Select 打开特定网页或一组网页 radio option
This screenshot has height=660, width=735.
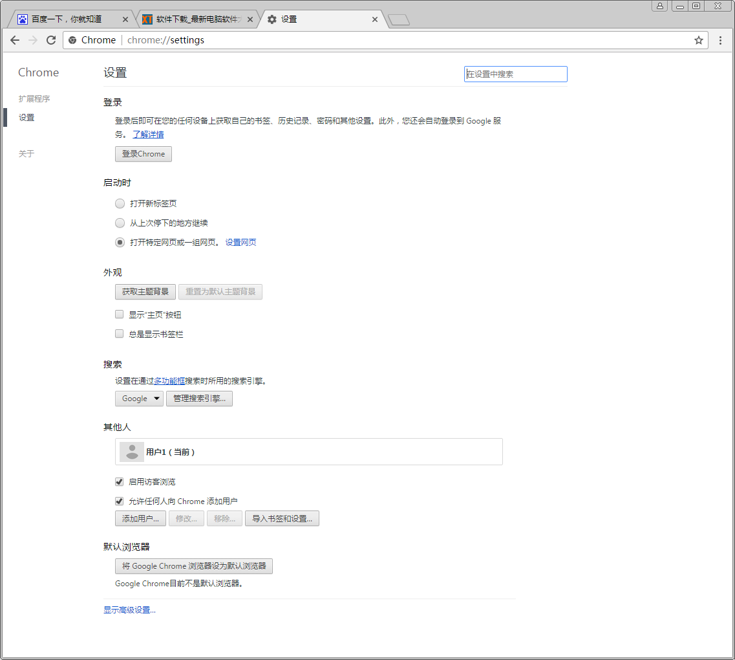120,243
